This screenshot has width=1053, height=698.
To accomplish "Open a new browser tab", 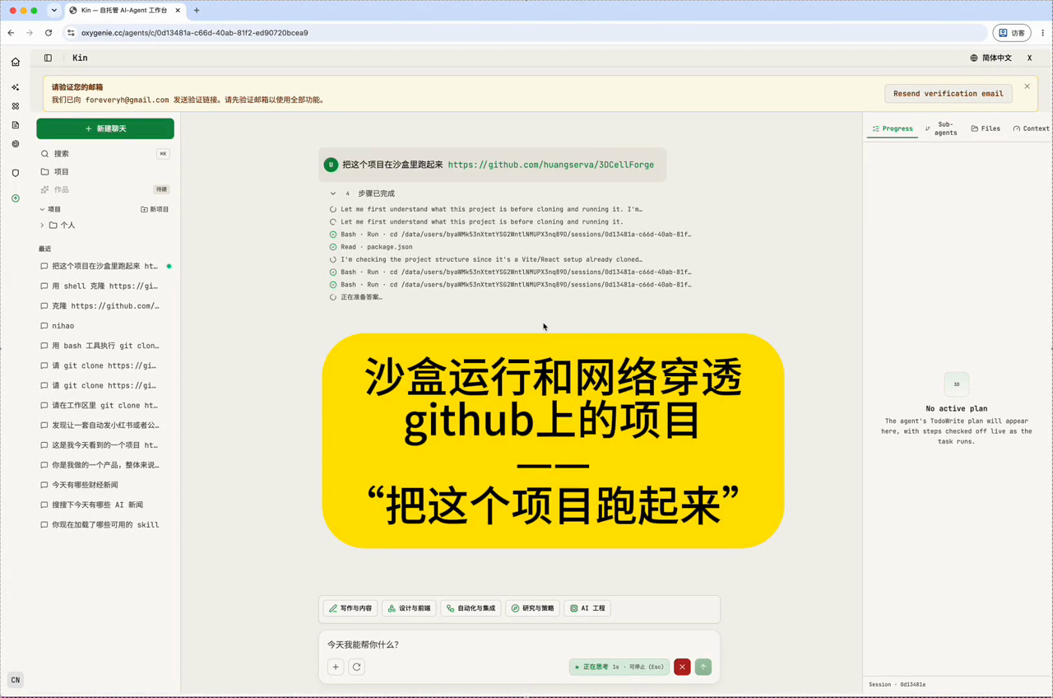I will point(197,11).
